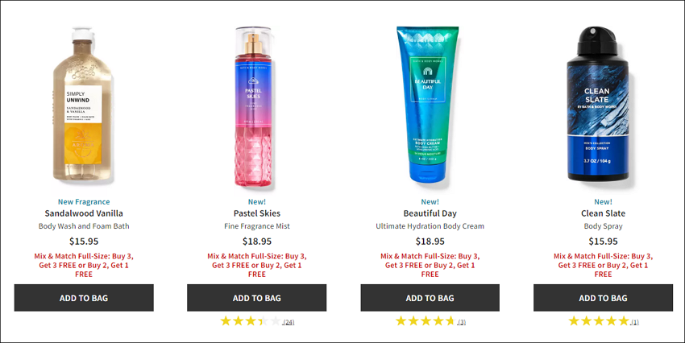This screenshot has height=343, width=685.
Task: Open the Beautiful Day product title link
Action: tap(430, 213)
